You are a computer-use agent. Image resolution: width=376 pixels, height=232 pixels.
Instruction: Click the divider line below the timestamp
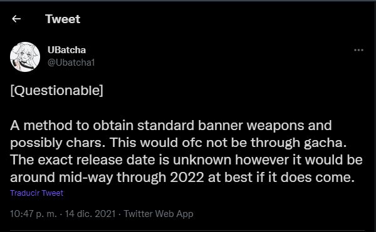tap(187, 231)
